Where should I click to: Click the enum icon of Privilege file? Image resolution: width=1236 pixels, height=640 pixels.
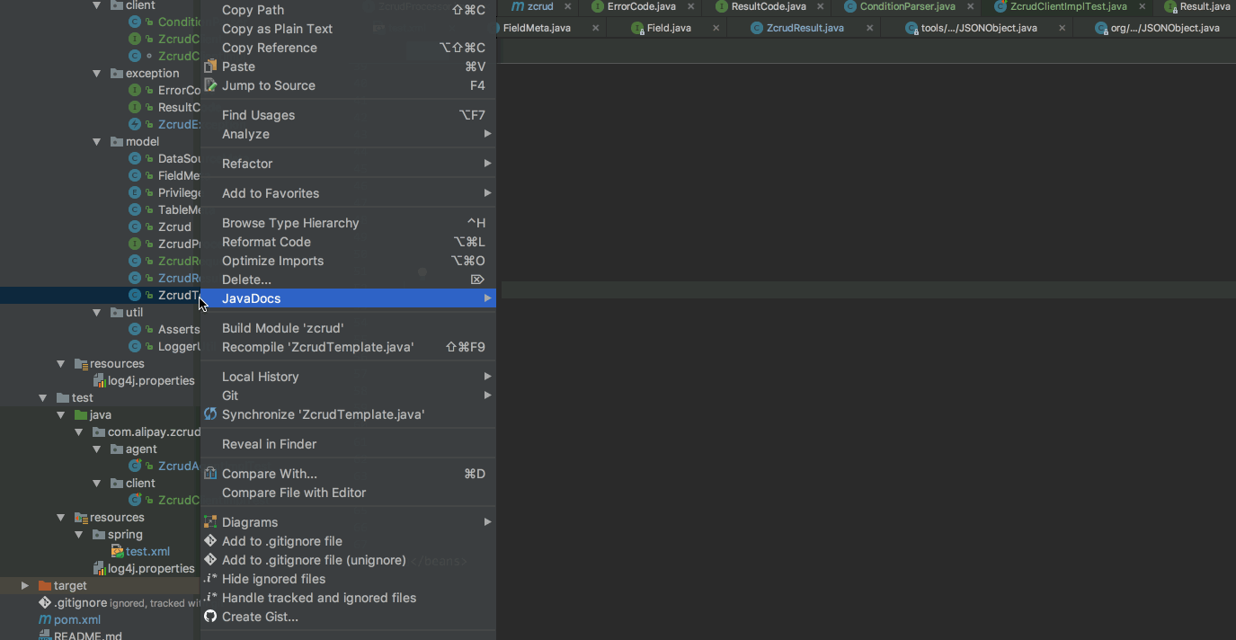(x=135, y=192)
